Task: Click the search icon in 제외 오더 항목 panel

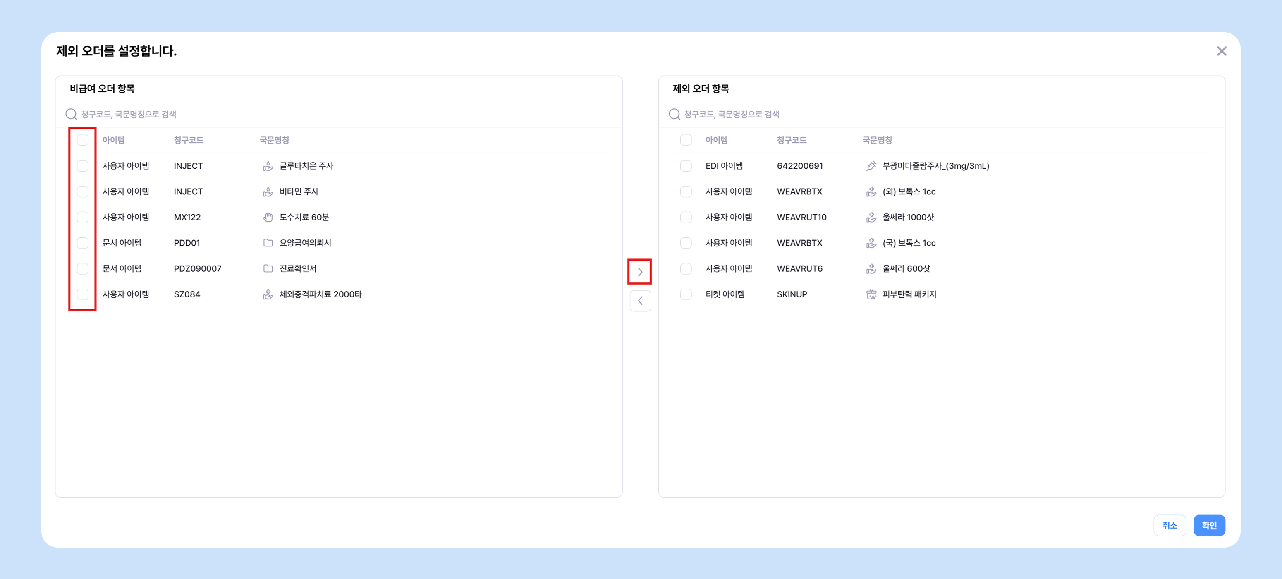Action: point(674,114)
